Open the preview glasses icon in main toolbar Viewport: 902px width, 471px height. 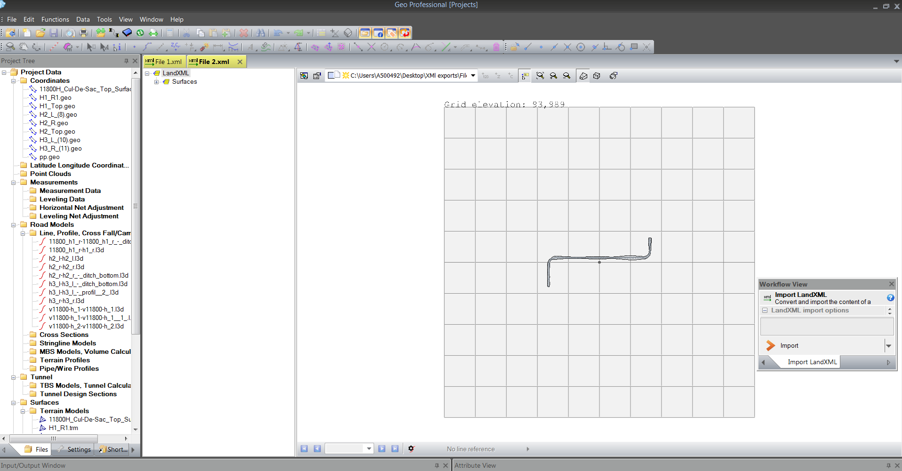pyautogui.click(x=70, y=33)
